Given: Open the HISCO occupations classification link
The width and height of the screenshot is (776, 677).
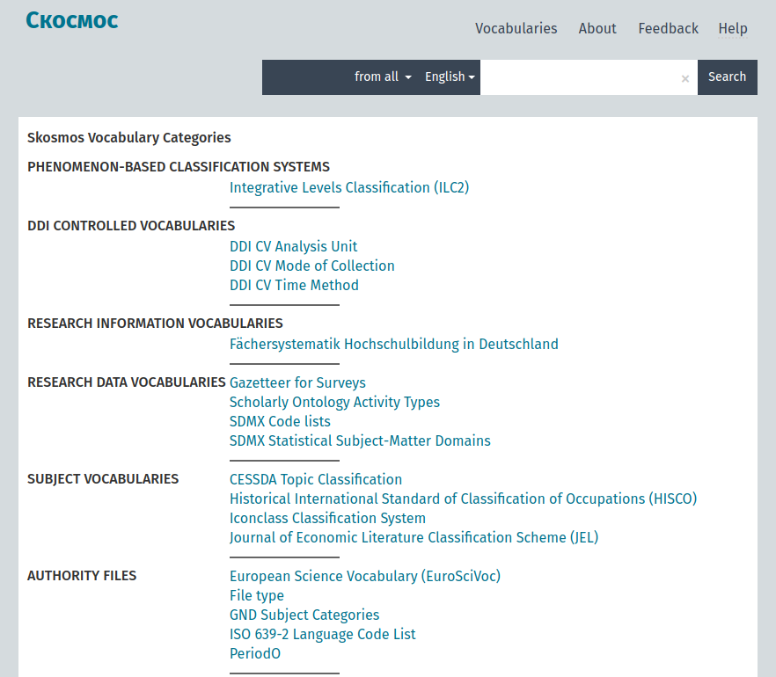Looking at the screenshot, I should coord(463,499).
